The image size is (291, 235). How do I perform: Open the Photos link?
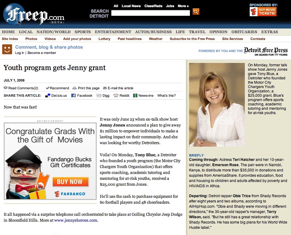[x=31, y=39]
